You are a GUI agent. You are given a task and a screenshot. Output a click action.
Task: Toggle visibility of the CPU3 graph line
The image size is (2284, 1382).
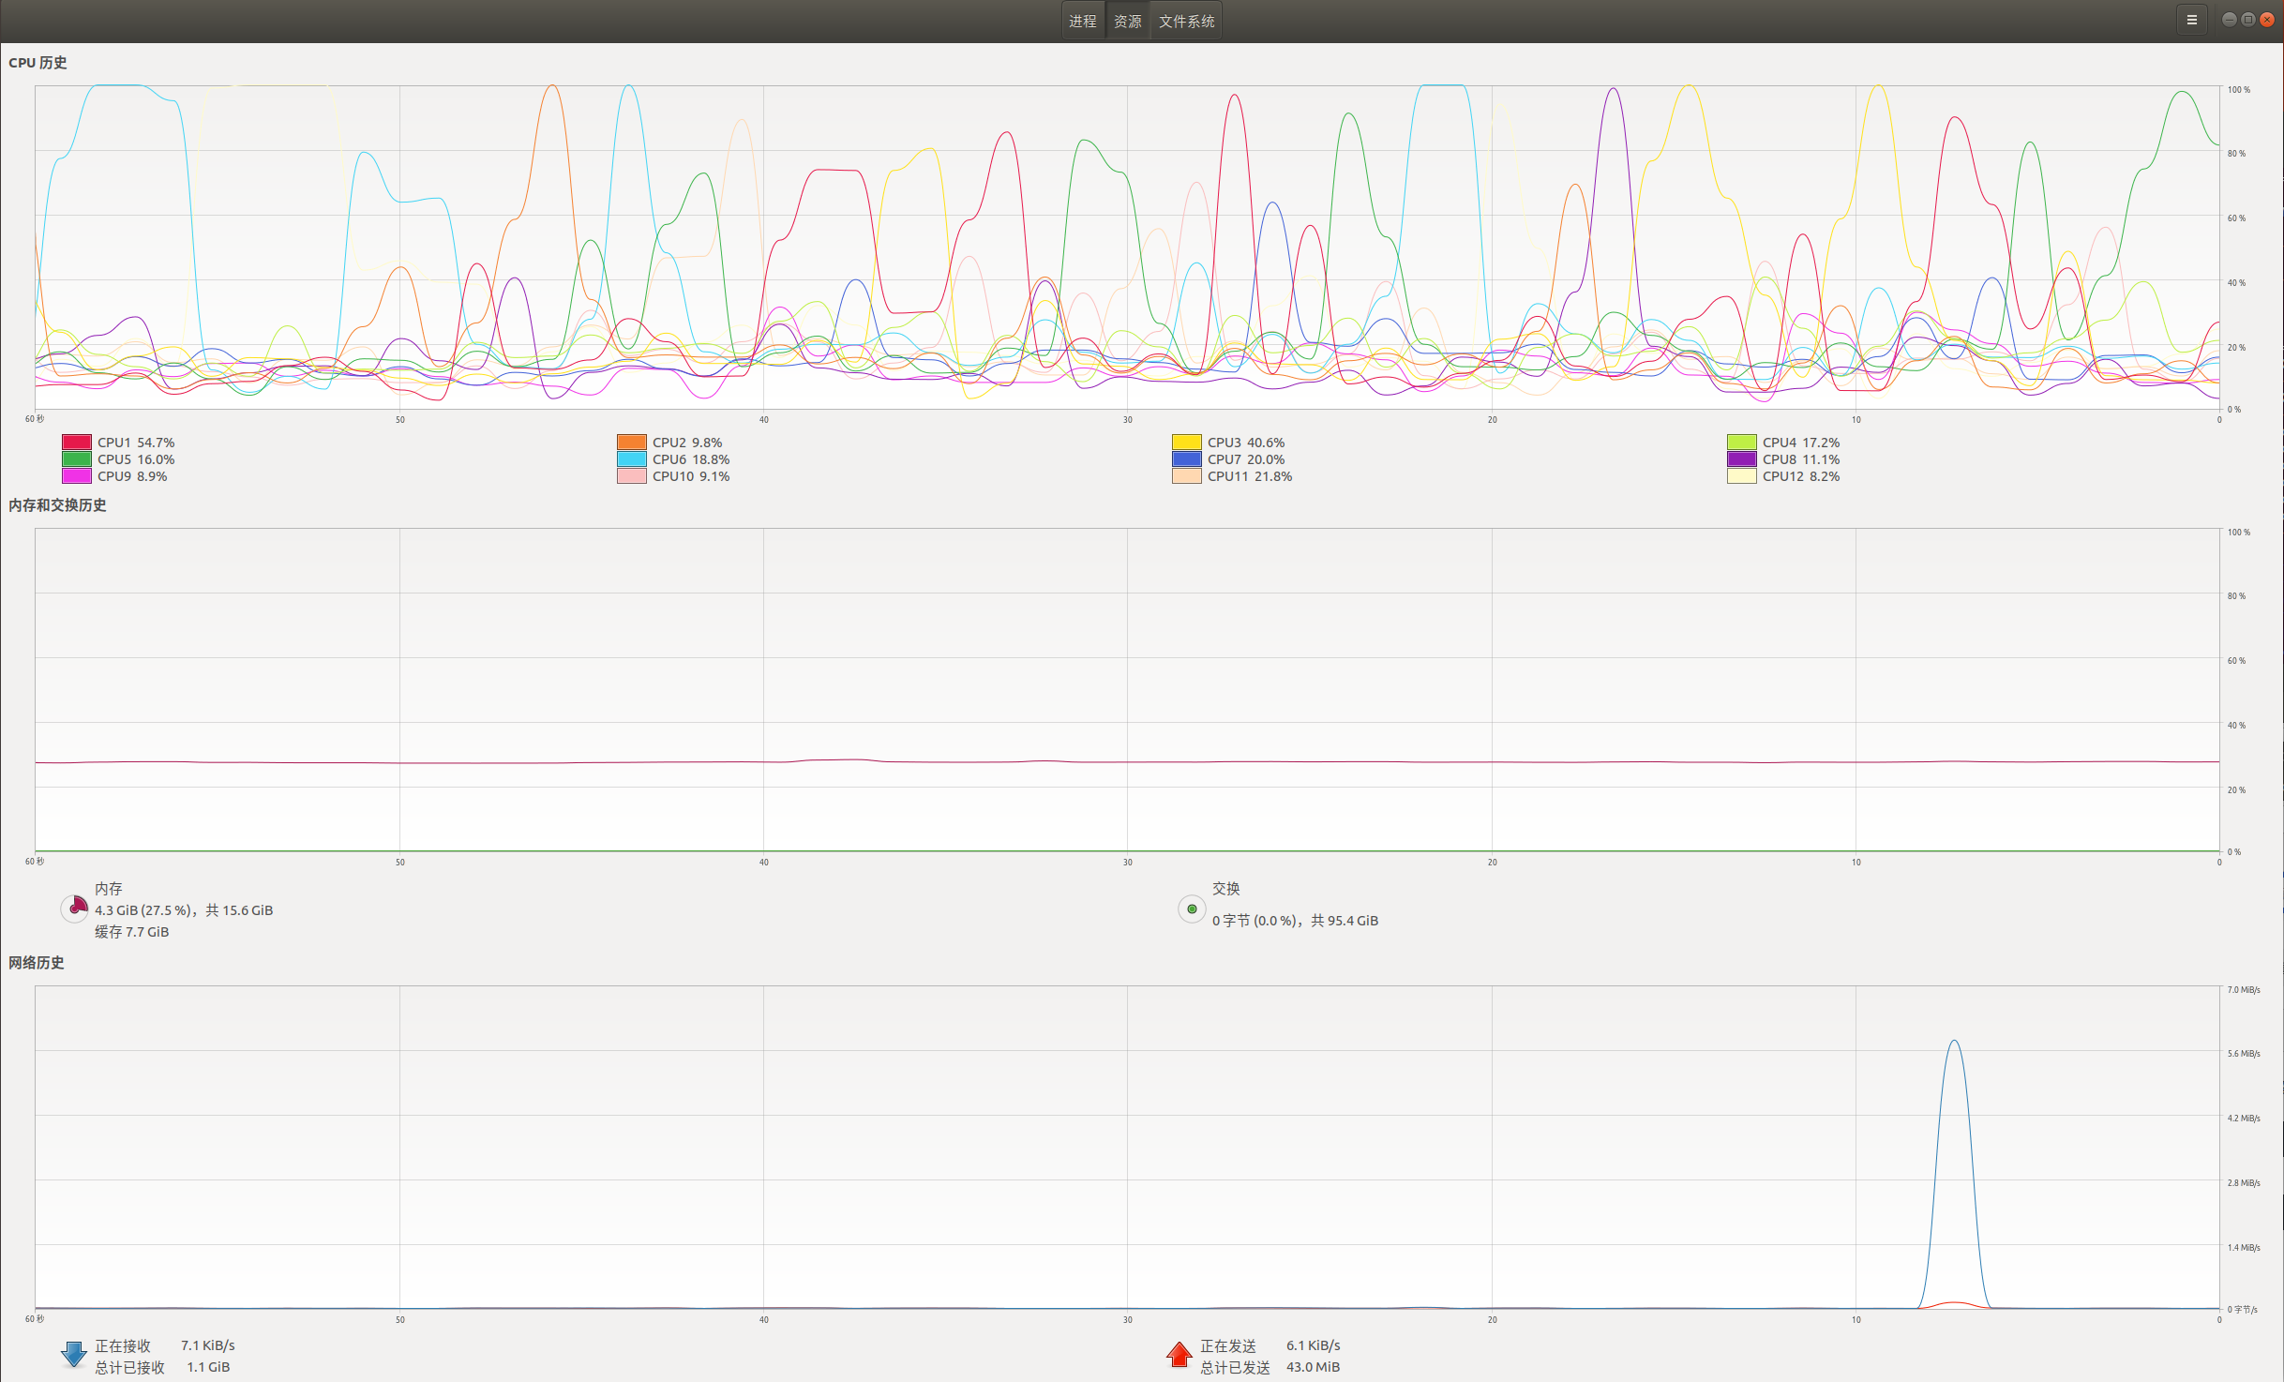tap(1184, 441)
